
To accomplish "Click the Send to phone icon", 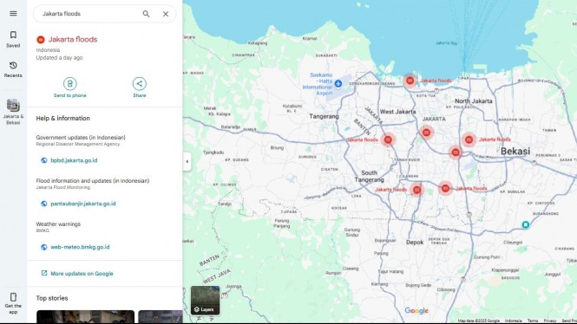I will [70, 84].
